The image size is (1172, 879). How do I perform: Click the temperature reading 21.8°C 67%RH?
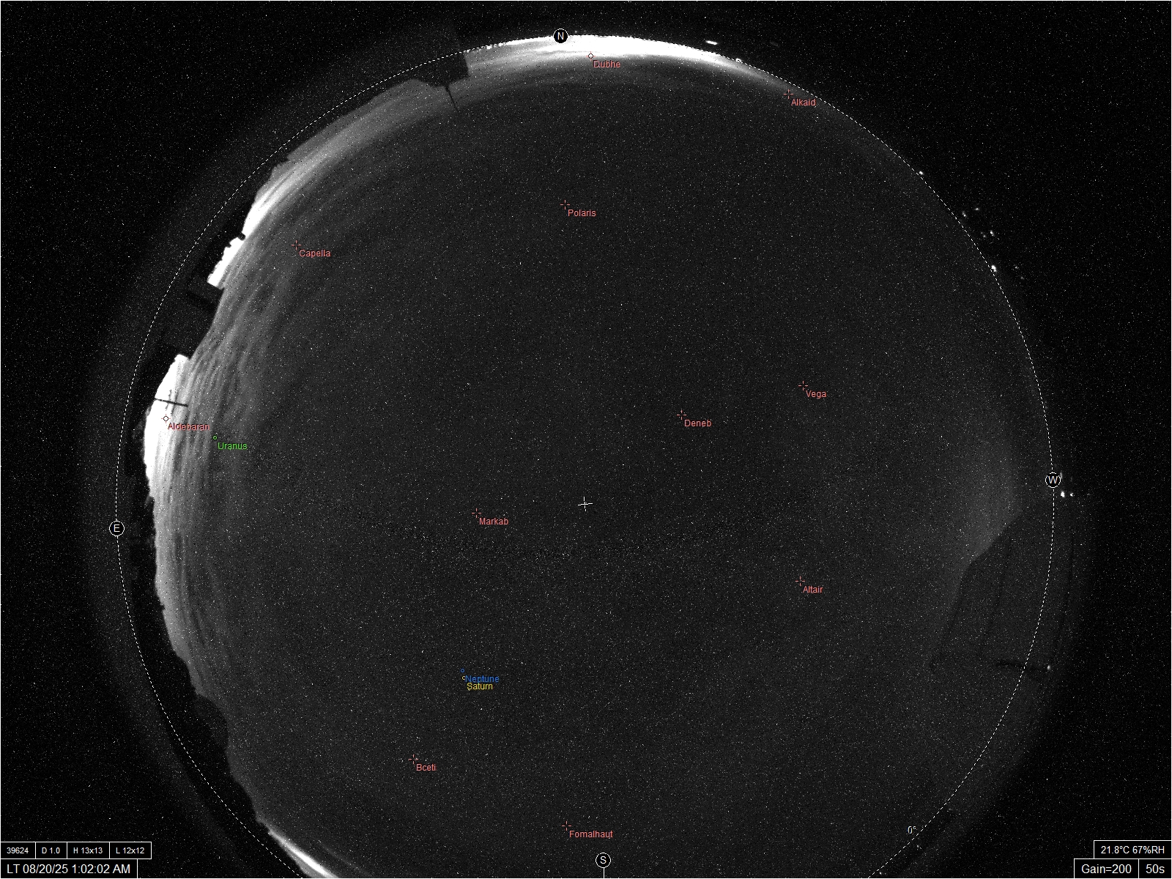tap(1132, 850)
